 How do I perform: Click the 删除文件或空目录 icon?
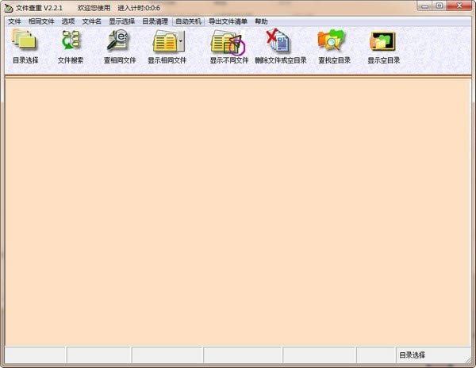click(x=280, y=41)
